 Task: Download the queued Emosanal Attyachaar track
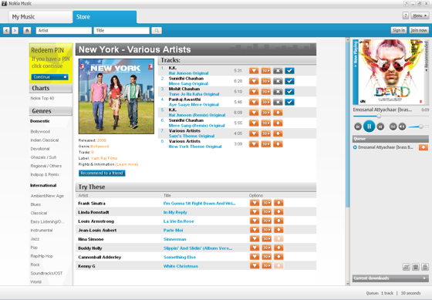point(424,147)
